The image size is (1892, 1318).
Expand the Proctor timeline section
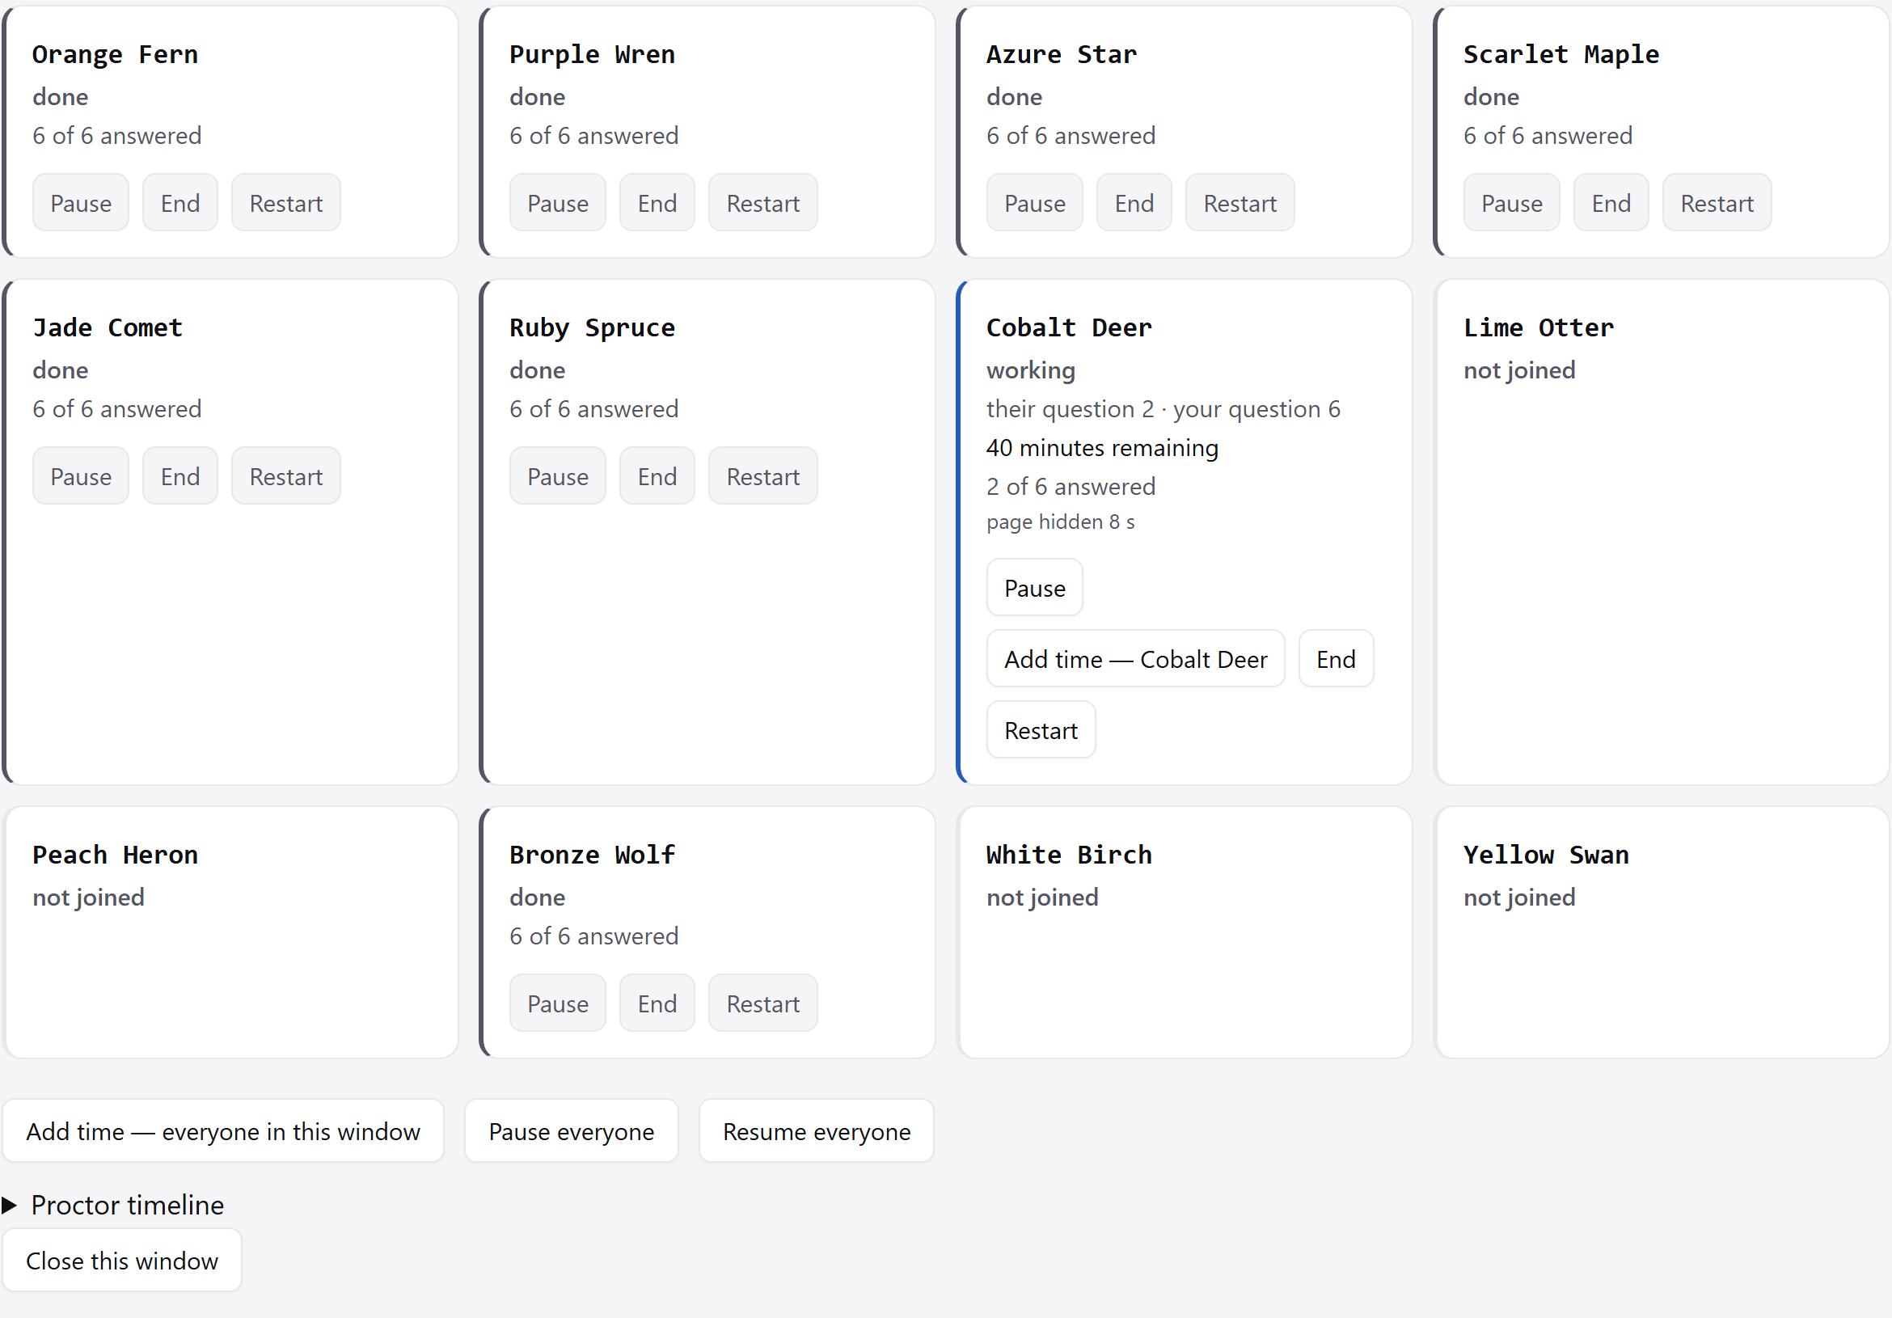(113, 1205)
